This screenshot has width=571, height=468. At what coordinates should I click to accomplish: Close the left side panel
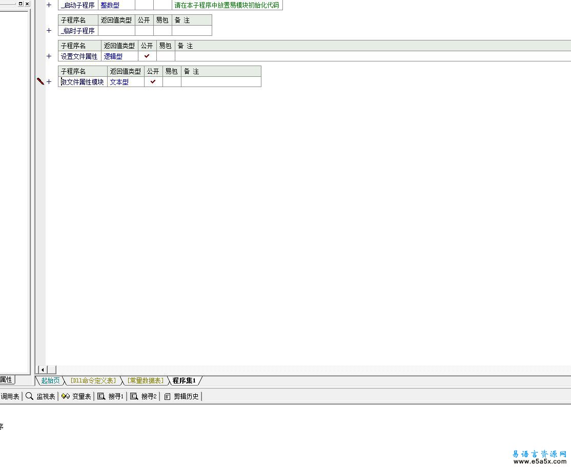[x=27, y=4]
